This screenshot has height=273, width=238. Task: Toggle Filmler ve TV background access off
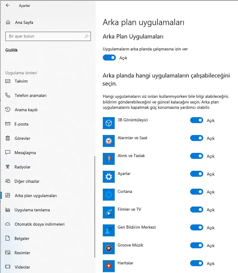coord(197,210)
